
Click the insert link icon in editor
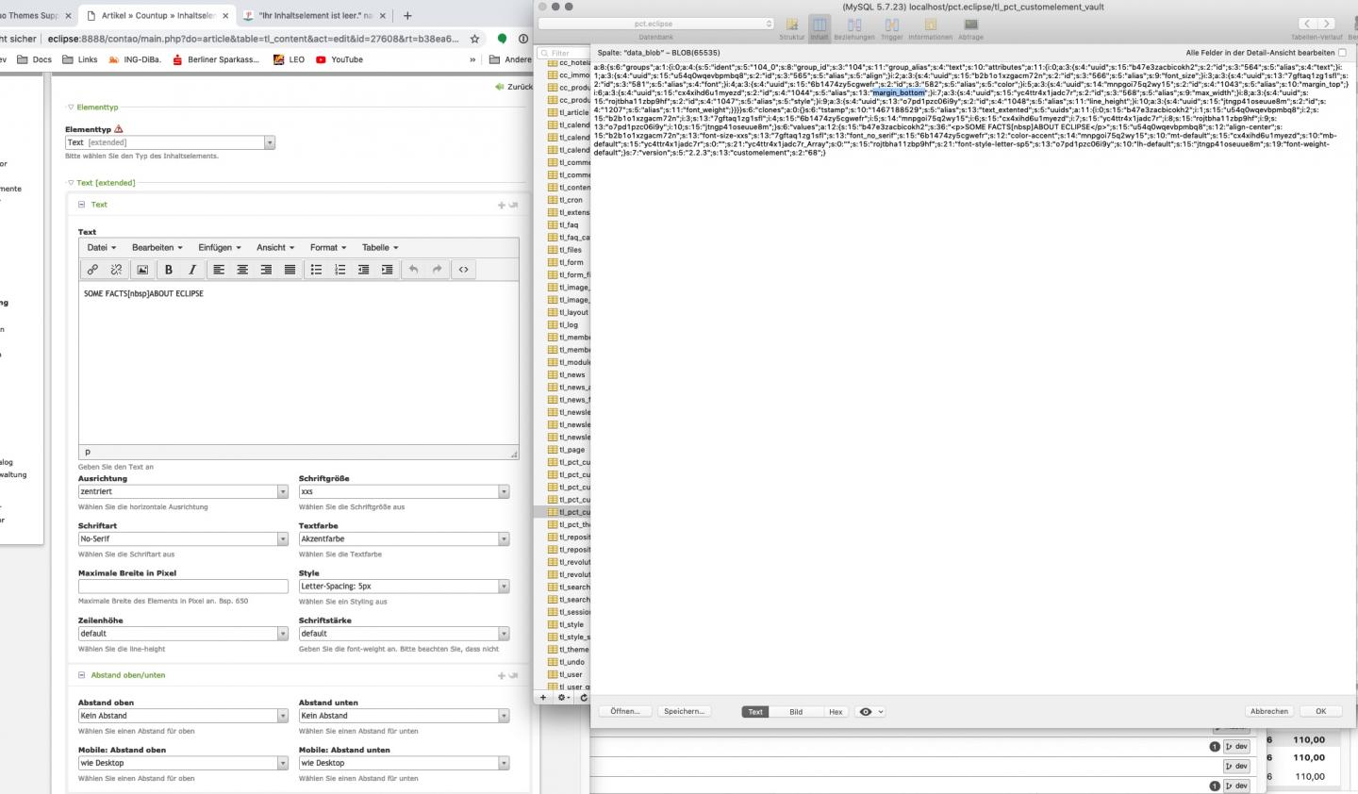tap(92, 270)
